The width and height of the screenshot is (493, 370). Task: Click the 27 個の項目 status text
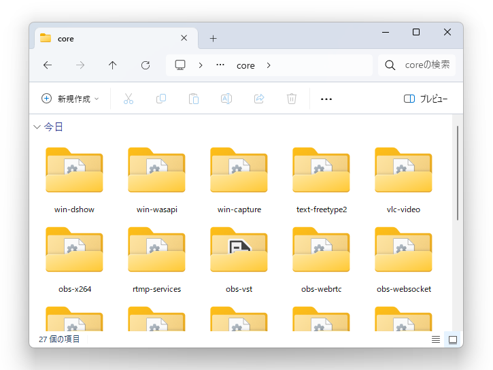[59, 339]
